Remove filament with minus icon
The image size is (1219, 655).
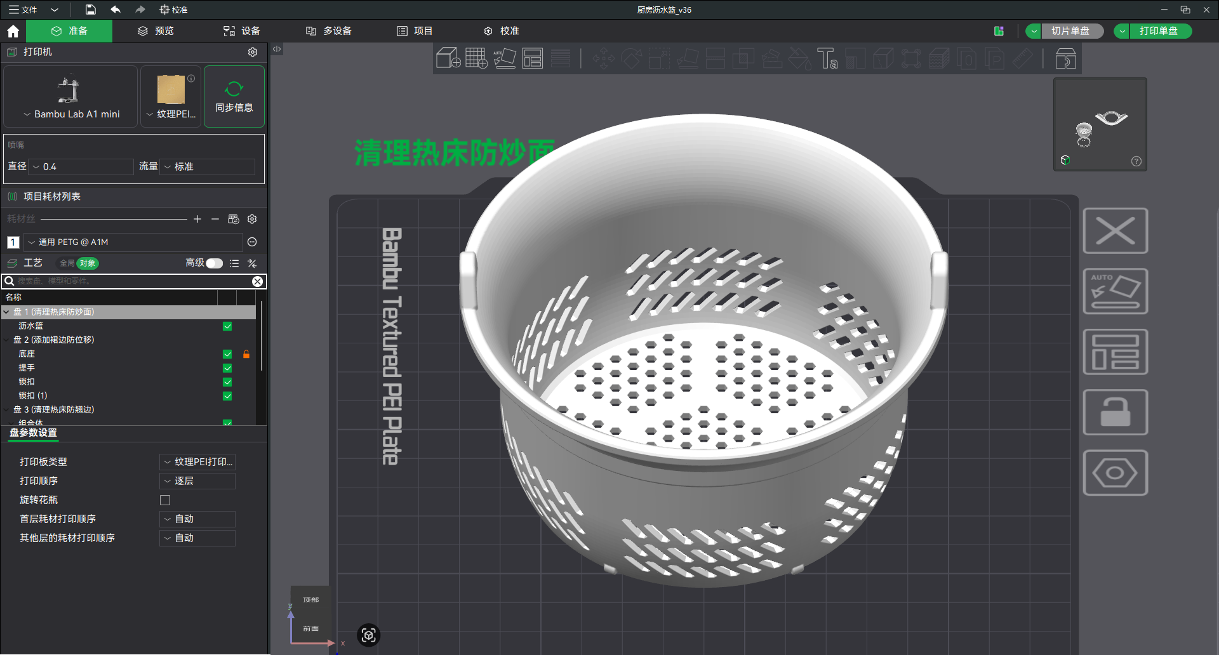(x=215, y=219)
